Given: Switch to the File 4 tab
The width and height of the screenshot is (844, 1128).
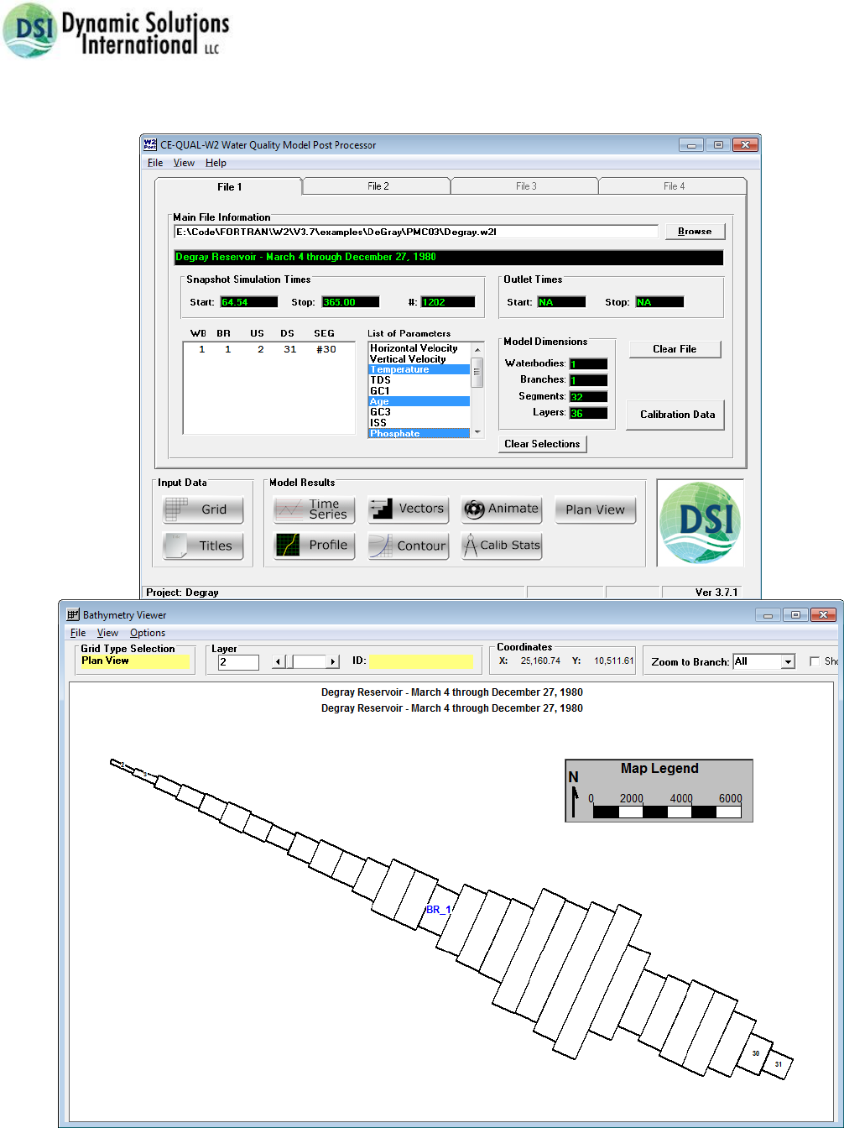Looking at the screenshot, I should click(674, 186).
